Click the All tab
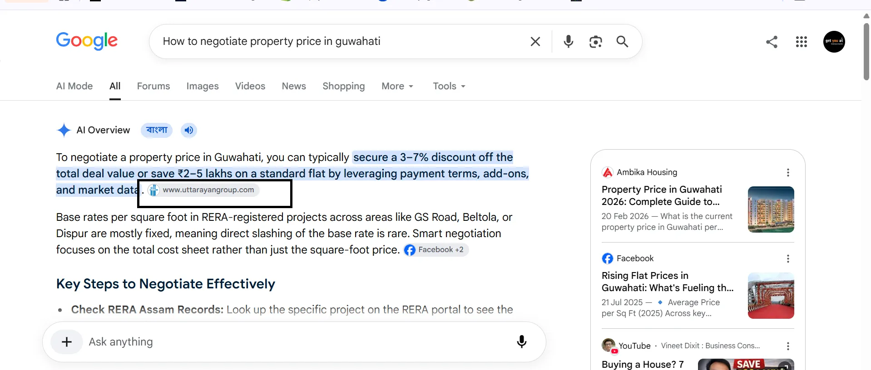Viewport: 871px width, 370px height. [x=115, y=86]
